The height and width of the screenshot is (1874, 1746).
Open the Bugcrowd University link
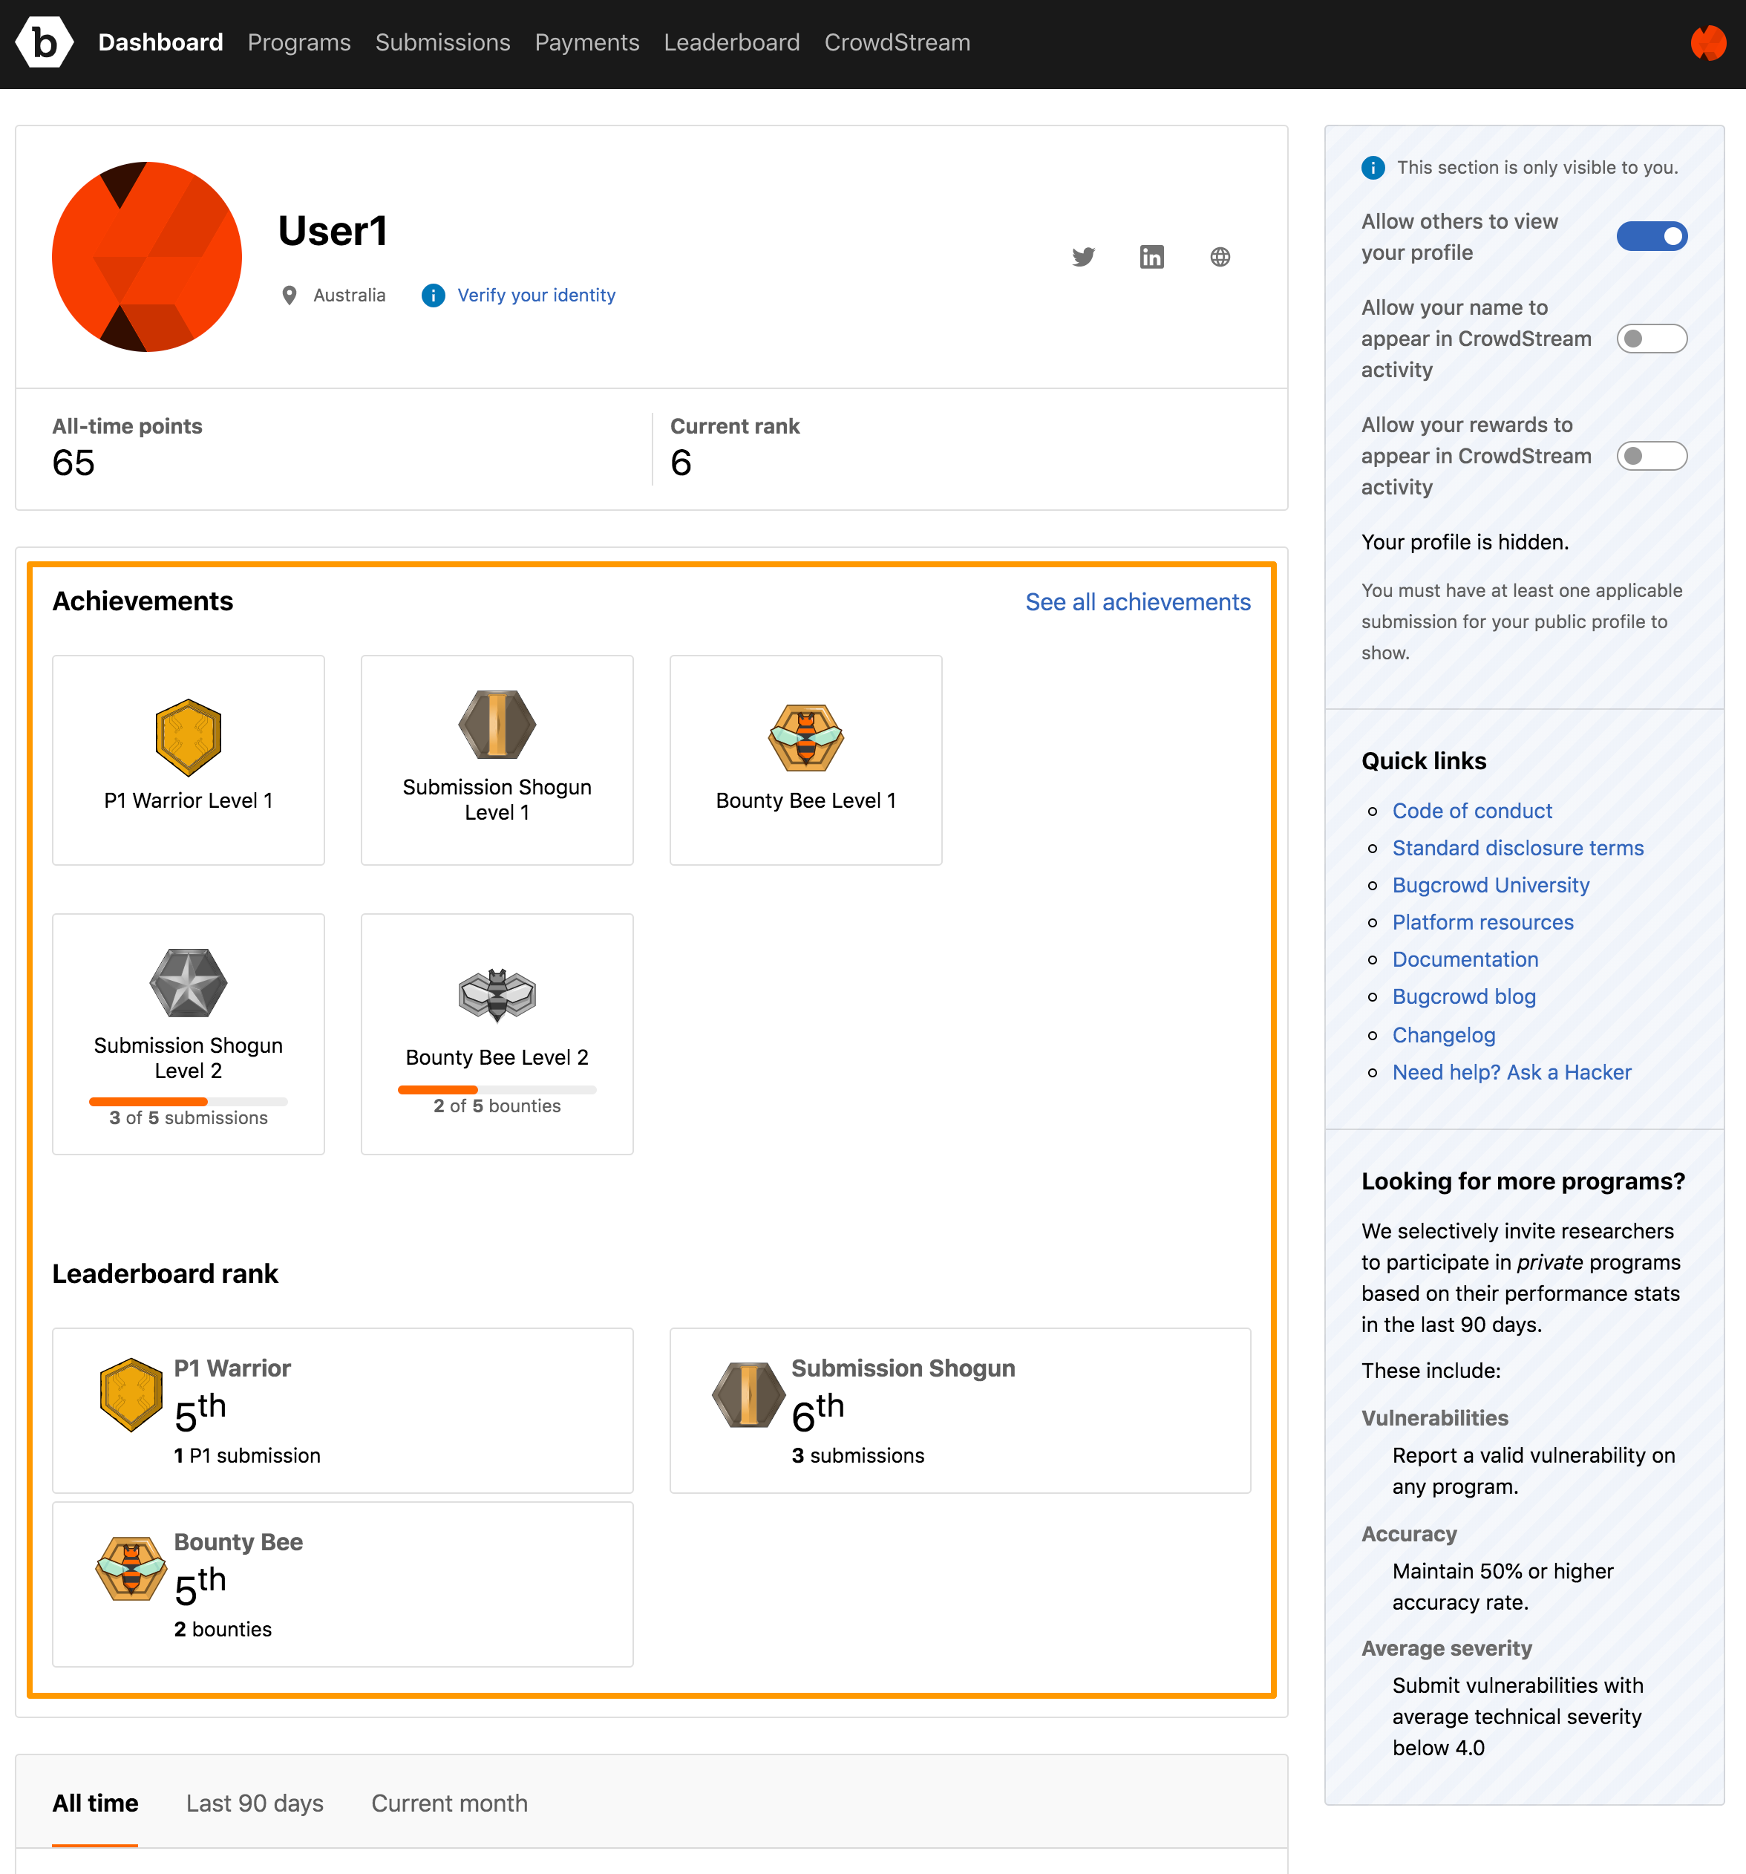pyautogui.click(x=1491, y=885)
